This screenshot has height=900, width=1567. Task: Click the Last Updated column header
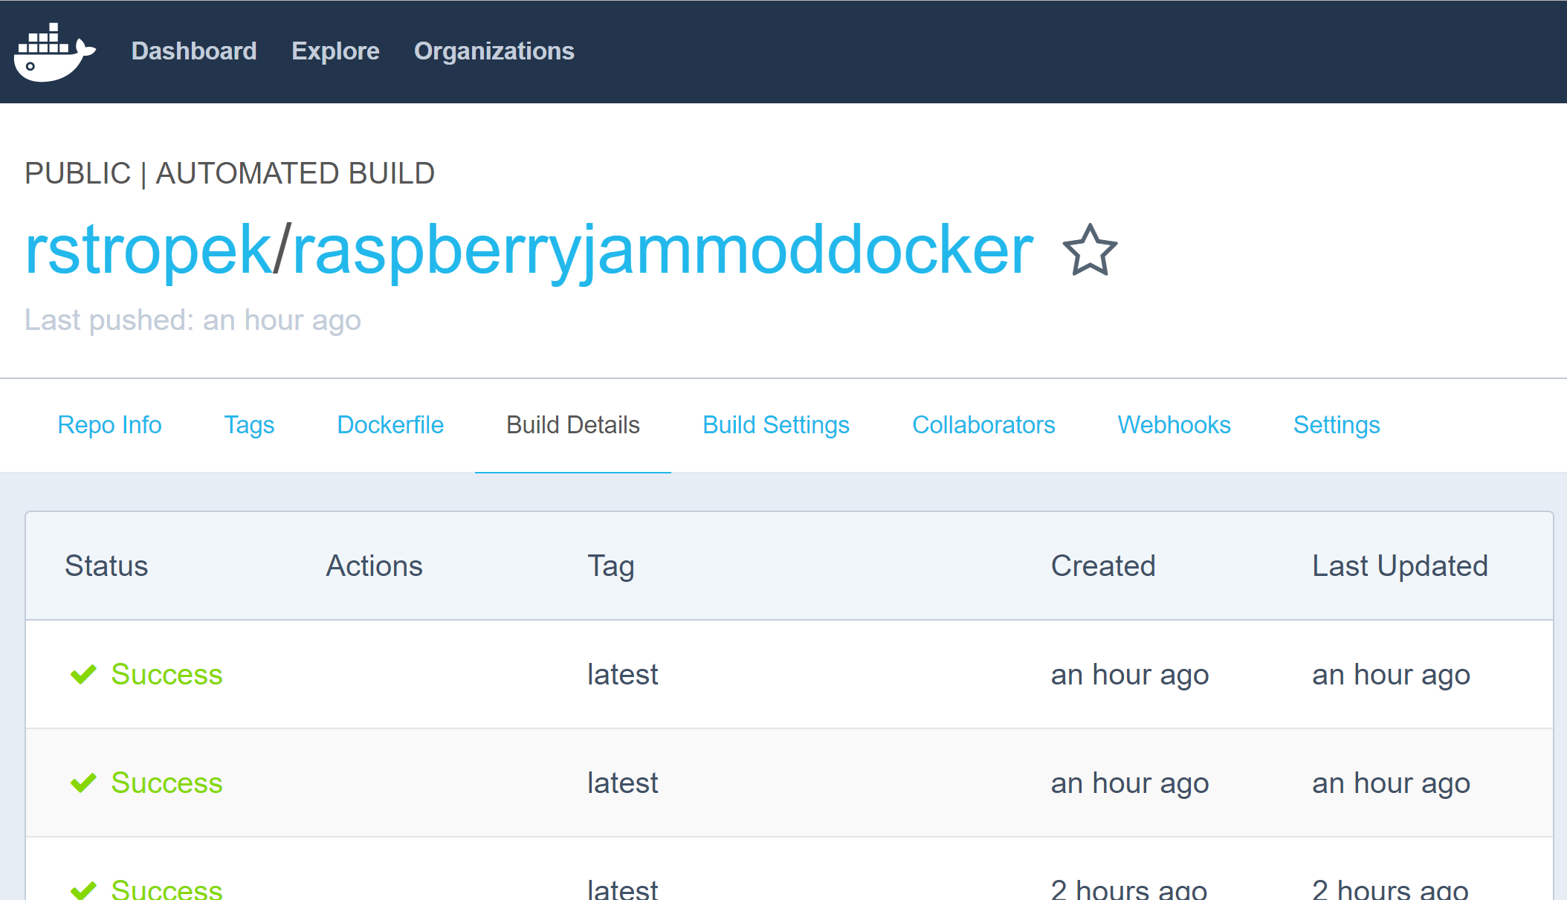pos(1400,566)
